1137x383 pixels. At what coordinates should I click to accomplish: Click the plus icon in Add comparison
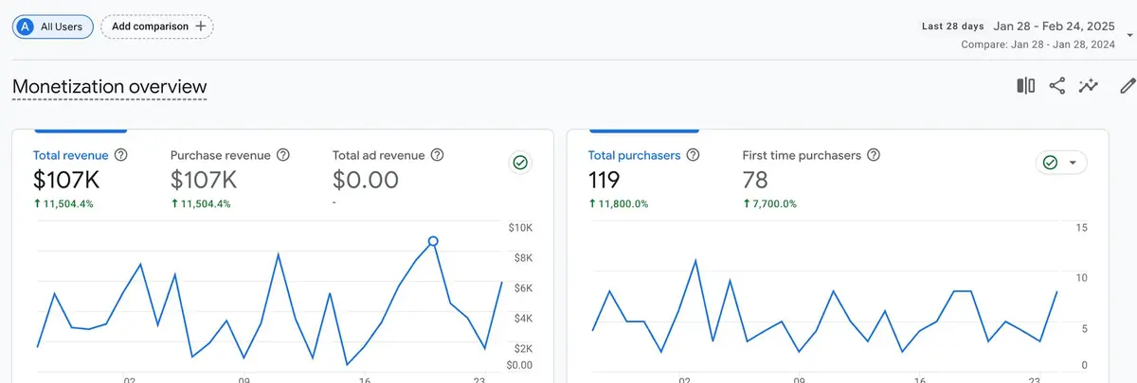pyautogui.click(x=200, y=26)
